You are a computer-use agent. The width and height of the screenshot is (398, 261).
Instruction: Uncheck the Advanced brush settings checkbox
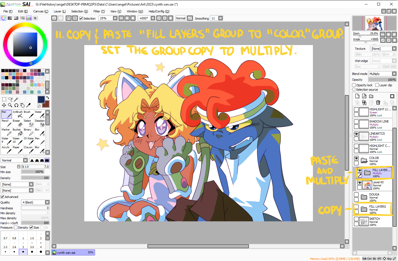click(2, 197)
